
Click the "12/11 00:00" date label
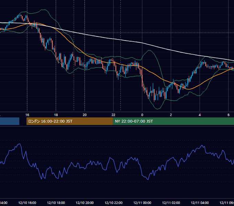pos(142,203)
